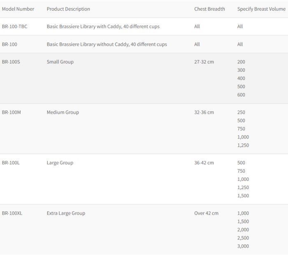Select the BR-100XL model number
The image size is (288, 255).
click(x=12, y=213)
